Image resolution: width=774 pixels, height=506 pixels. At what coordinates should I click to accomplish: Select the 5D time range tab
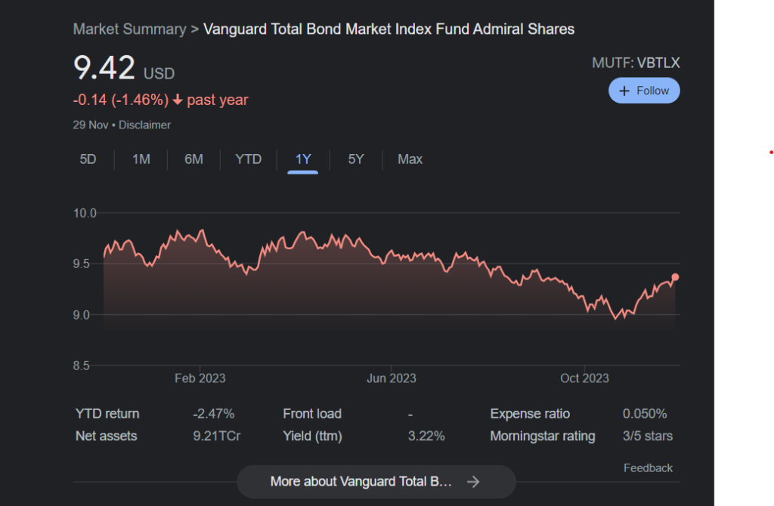point(88,159)
